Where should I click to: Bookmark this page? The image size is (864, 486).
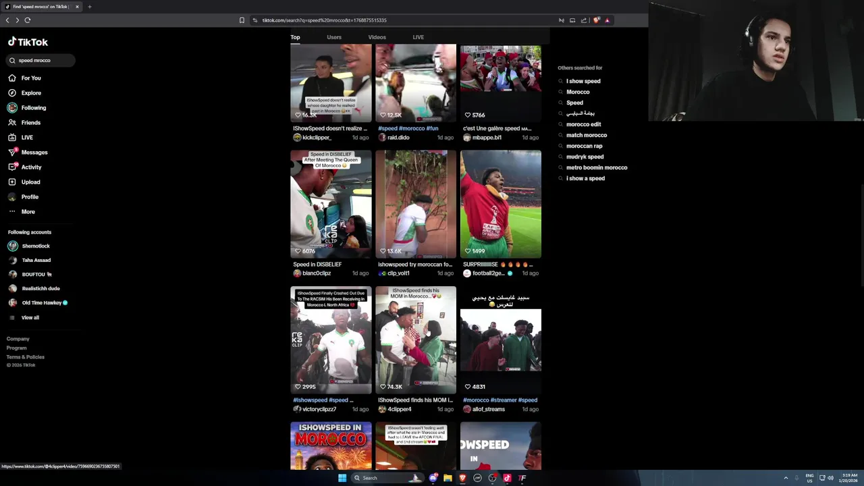[242, 20]
